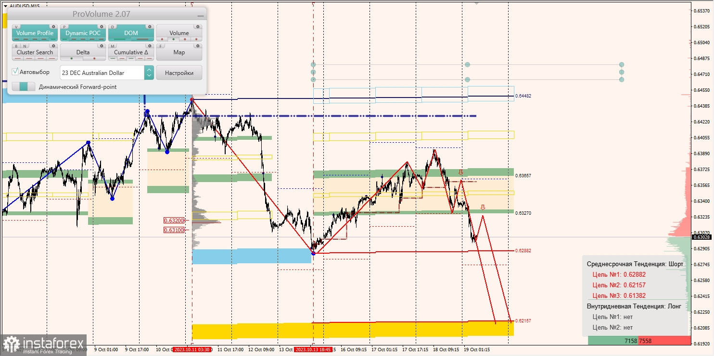Enable Cluster Search

pos(35,52)
